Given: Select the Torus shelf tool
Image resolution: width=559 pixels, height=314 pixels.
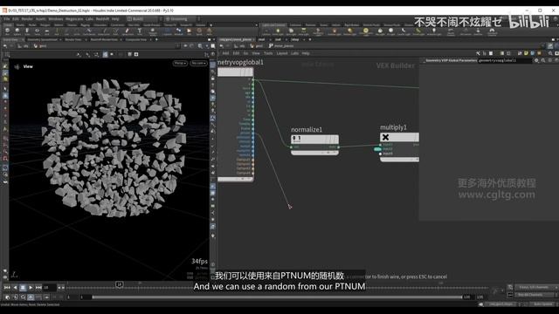Looking at the screenshot, I should coord(37,31).
